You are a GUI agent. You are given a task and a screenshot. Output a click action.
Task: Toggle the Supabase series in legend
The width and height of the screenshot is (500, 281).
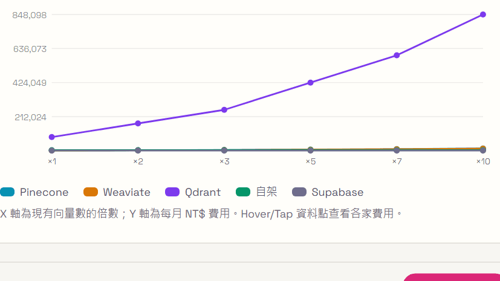coord(328,192)
